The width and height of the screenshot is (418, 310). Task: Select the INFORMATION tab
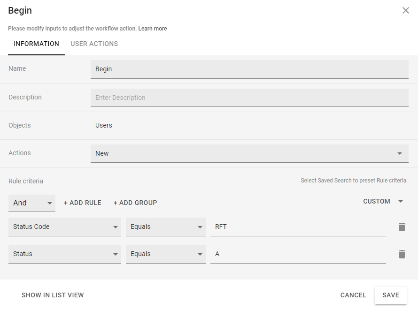(x=36, y=44)
